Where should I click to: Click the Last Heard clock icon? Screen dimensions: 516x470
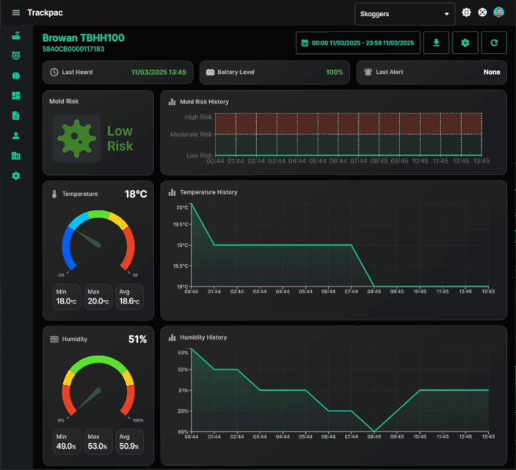(54, 73)
